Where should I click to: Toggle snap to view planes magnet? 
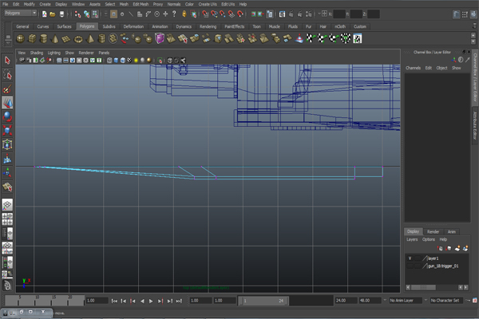click(x=232, y=14)
